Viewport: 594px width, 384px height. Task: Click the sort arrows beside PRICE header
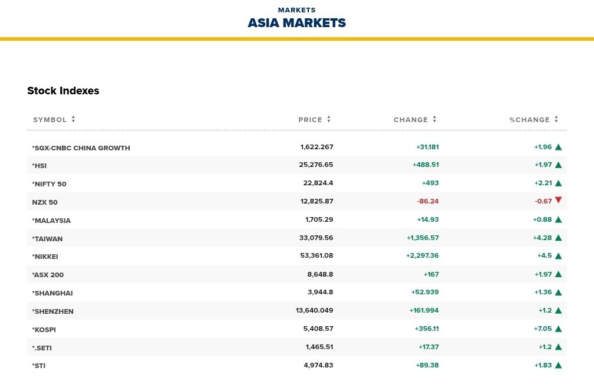tap(329, 119)
